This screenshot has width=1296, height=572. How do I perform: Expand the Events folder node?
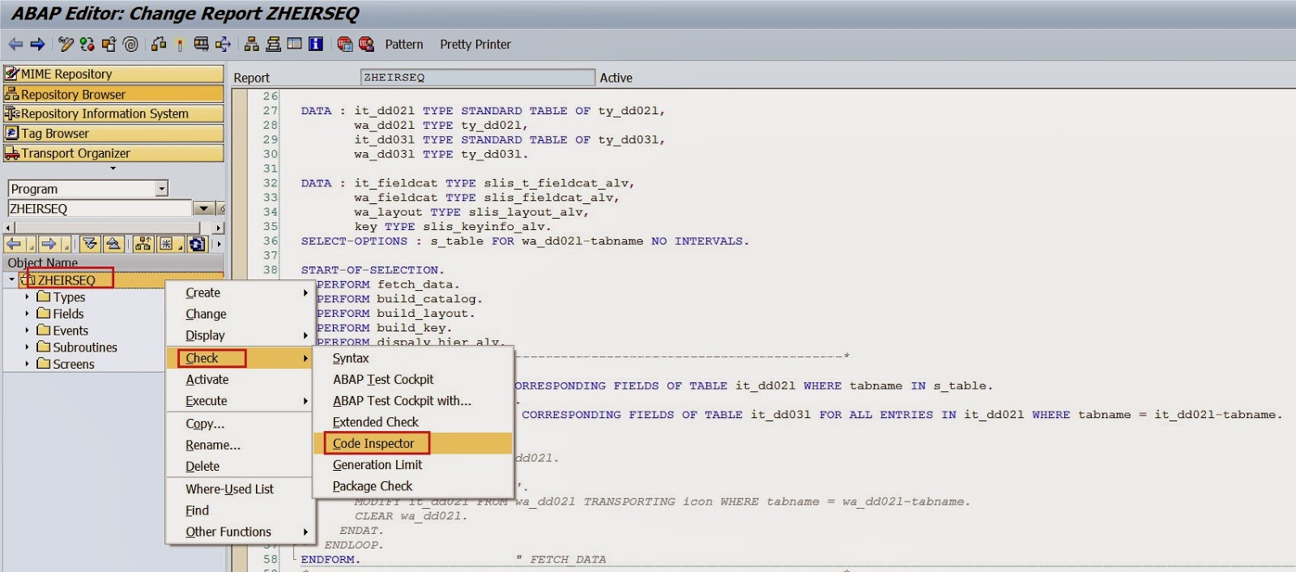27,331
